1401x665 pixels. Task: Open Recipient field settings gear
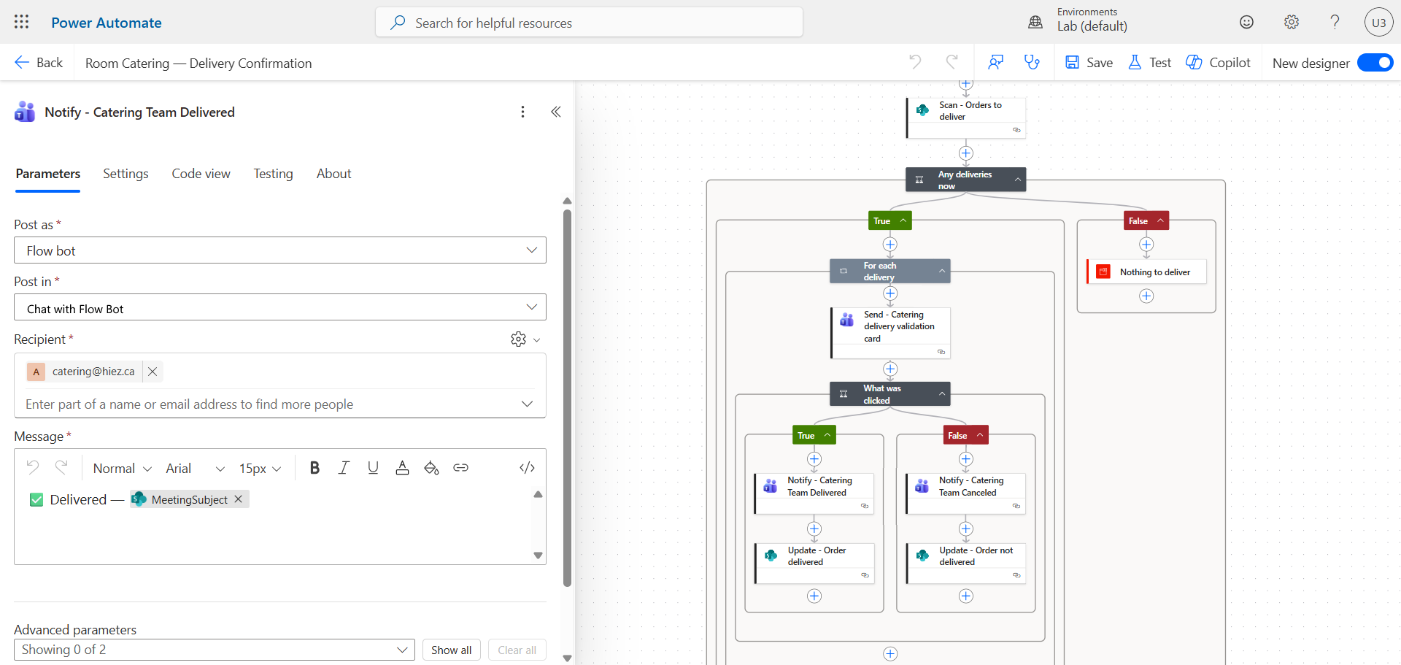click(519, 339)
